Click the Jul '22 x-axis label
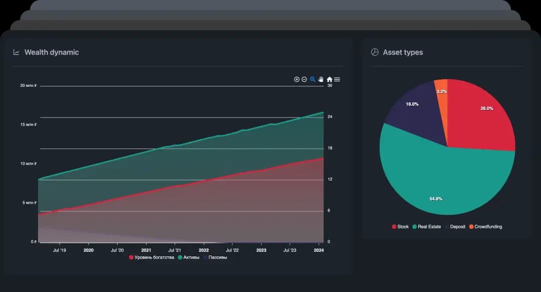This screenshot has height=292, width=541. [232, 250]
